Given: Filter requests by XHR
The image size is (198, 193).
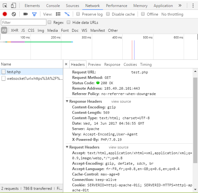Looking at the screenshot, I should coord(15,31).
